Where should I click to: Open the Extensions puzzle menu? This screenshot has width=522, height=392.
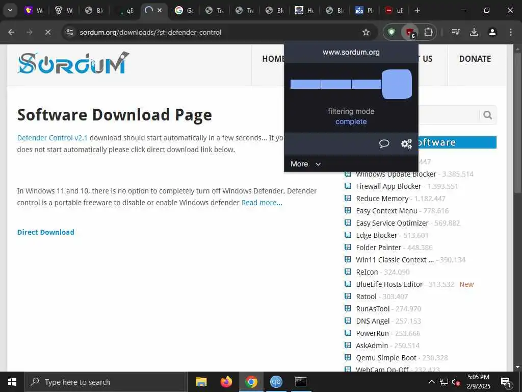point(428,32)
